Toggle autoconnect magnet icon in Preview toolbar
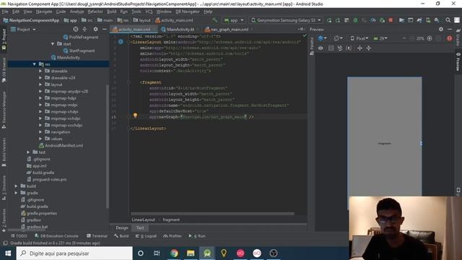Screen dimensions: 462x260 point(340,48)
